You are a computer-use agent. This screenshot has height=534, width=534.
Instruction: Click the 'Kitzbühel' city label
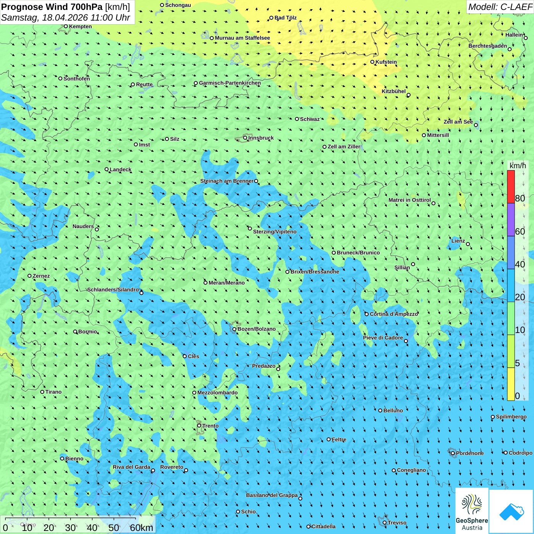[x=394, y=91]
